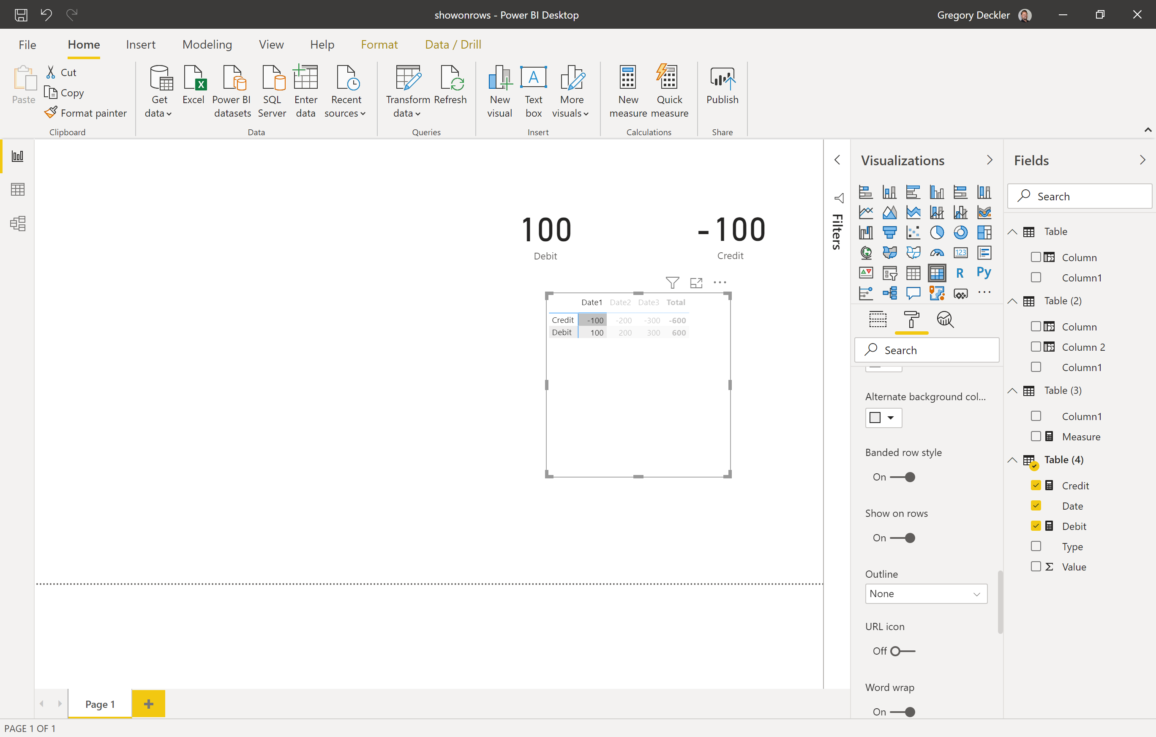This screenshot has height=737, width=1156.
Task: Collapse the Table (2) fields group
Action: [1012, 301]
